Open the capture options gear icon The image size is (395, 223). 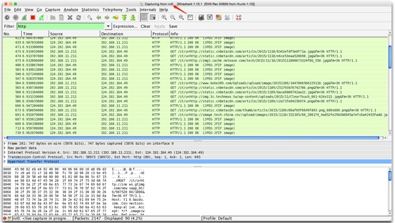pos(16,17)
